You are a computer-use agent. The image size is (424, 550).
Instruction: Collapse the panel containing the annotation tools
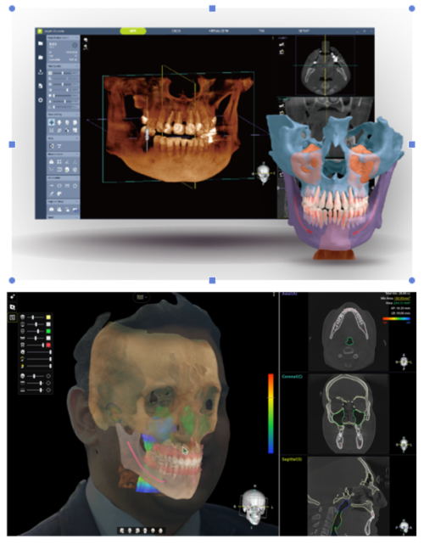[x=76, y=178]
